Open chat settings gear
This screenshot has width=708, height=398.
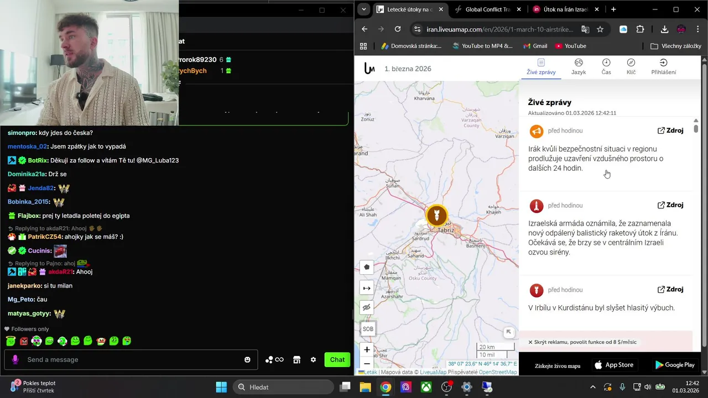pyautogui.click(x=313, y=360)
